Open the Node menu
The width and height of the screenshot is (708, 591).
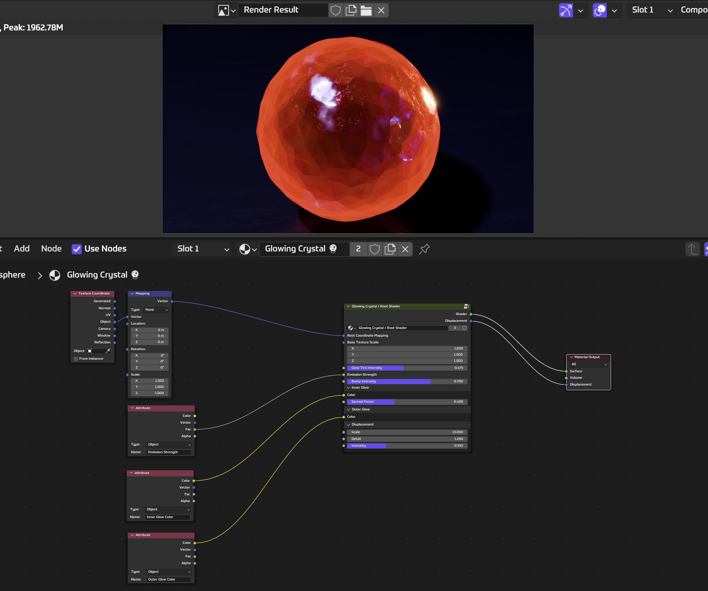tap(51, 249)
